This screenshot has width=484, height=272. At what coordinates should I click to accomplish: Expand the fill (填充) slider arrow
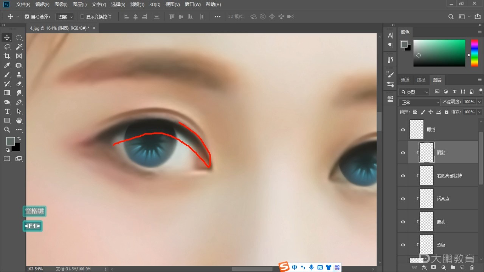coord(479,112)
